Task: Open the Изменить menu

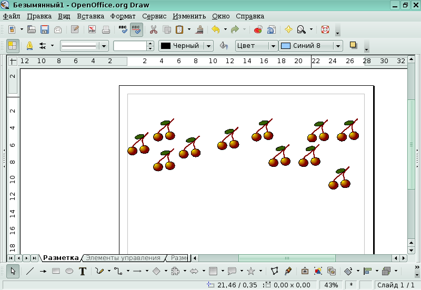Action: coord(189,16)
